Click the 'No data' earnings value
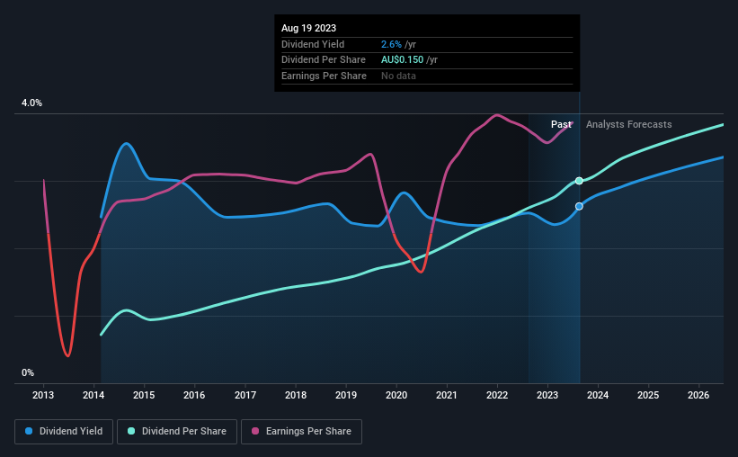738x457 pixels. click(398, 76)
